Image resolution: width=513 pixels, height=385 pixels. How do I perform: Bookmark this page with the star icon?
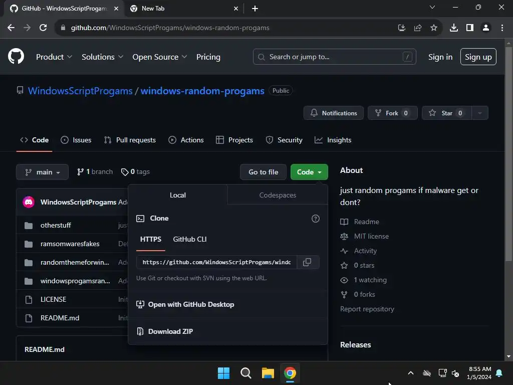(434, 28)
